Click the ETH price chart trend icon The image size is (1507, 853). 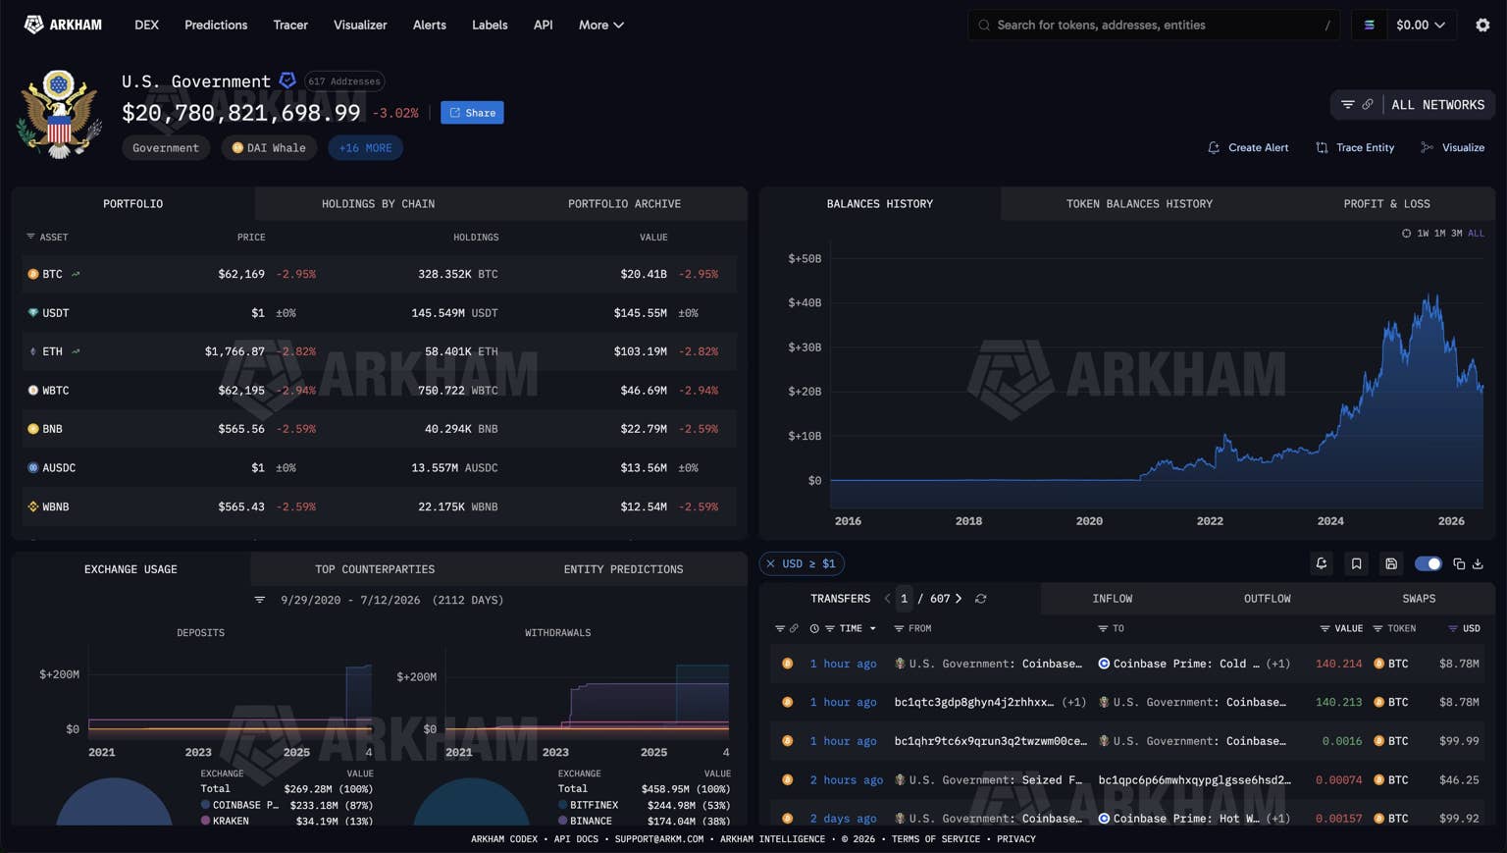76,351
